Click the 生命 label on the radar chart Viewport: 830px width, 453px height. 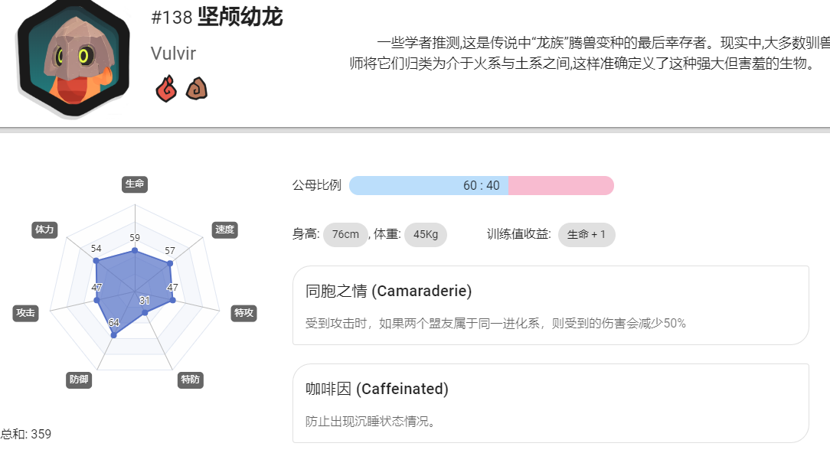[x=135, y=184]
